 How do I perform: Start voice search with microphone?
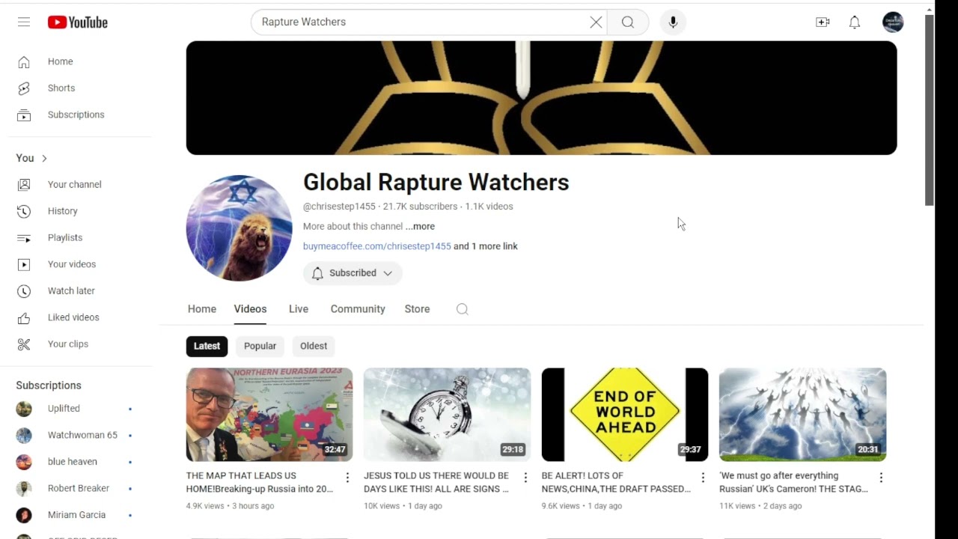point(673,22)
